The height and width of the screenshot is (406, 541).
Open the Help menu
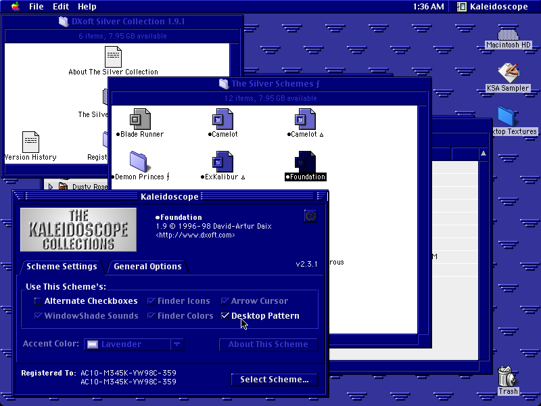click(87, 6)
